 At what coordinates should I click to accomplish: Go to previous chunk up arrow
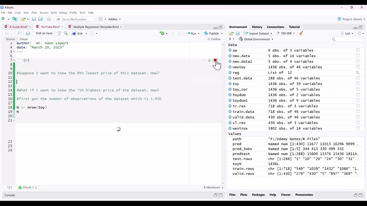click(173, 33)
